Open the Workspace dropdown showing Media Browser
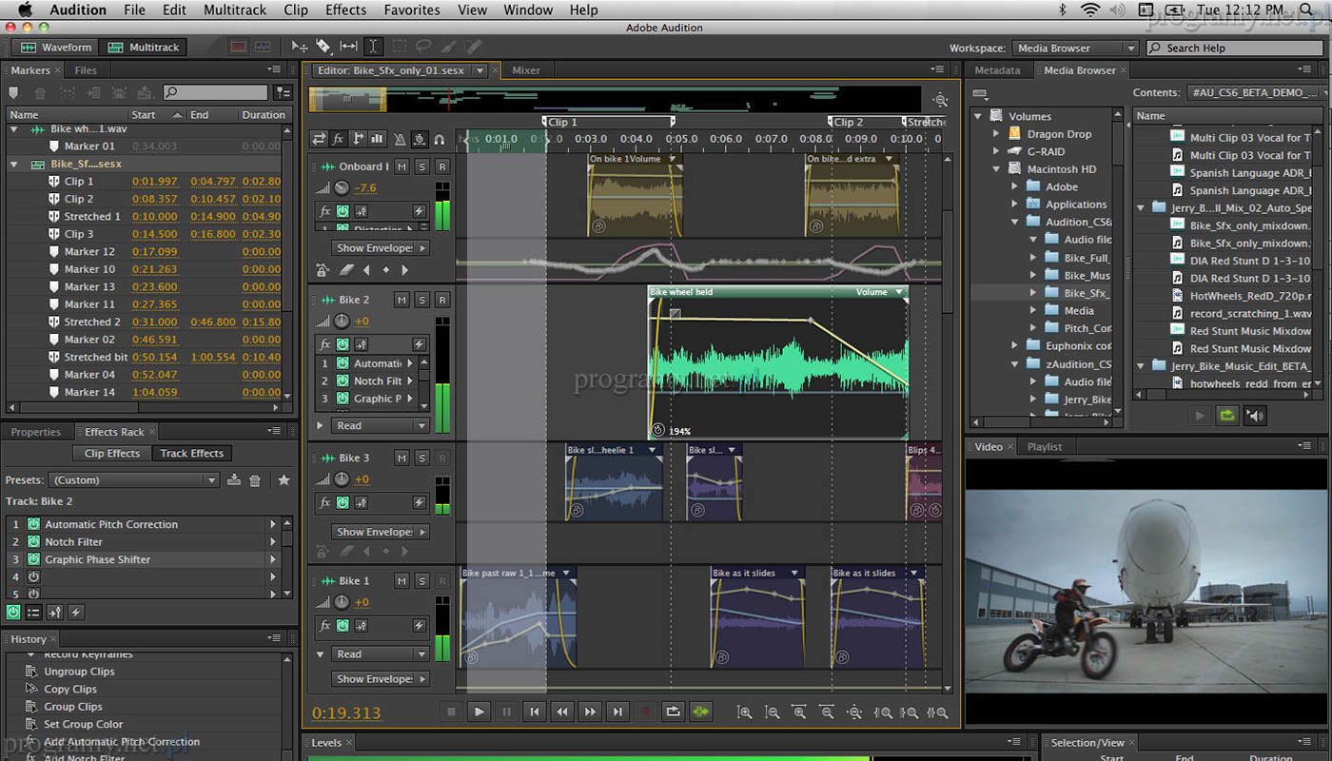The image size is (1332, 761). (1075, 48)
